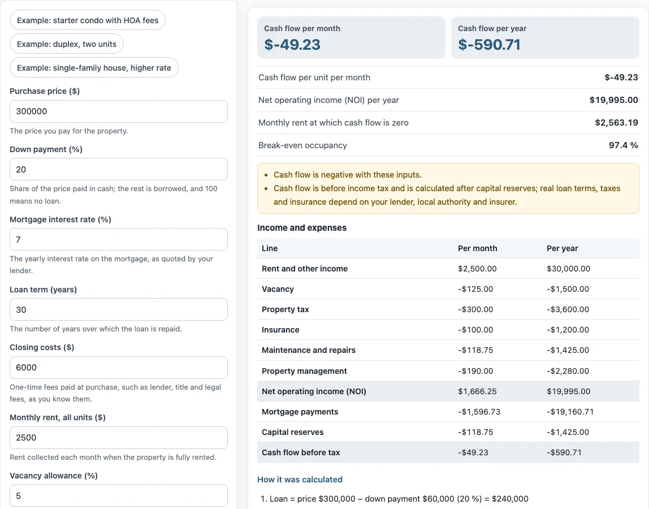This screenshot has height=509, width=649.
Task: Click the Cash flow per month card
Action: tap(351, 38)
